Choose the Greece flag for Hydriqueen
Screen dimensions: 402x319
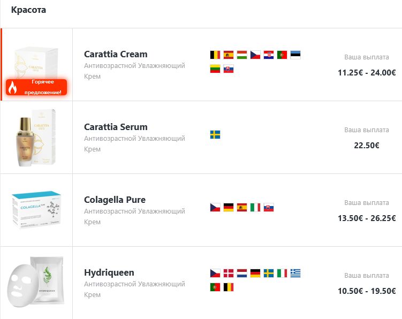[295, 273]
